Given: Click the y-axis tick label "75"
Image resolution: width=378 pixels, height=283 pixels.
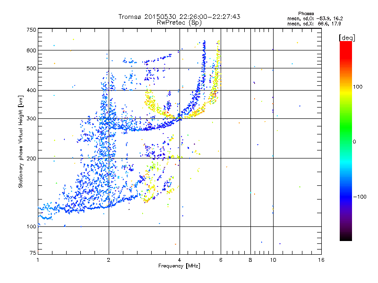Looking at the screenshot, I should (x=33, y=253).
